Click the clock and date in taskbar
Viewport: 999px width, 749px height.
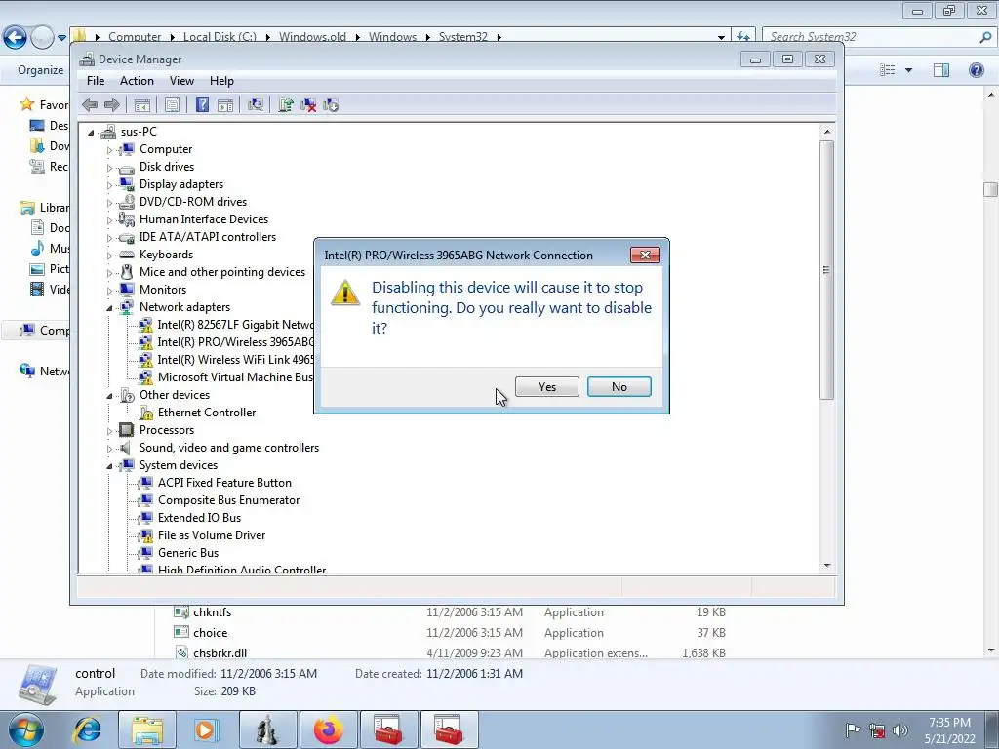click(949, 730)
